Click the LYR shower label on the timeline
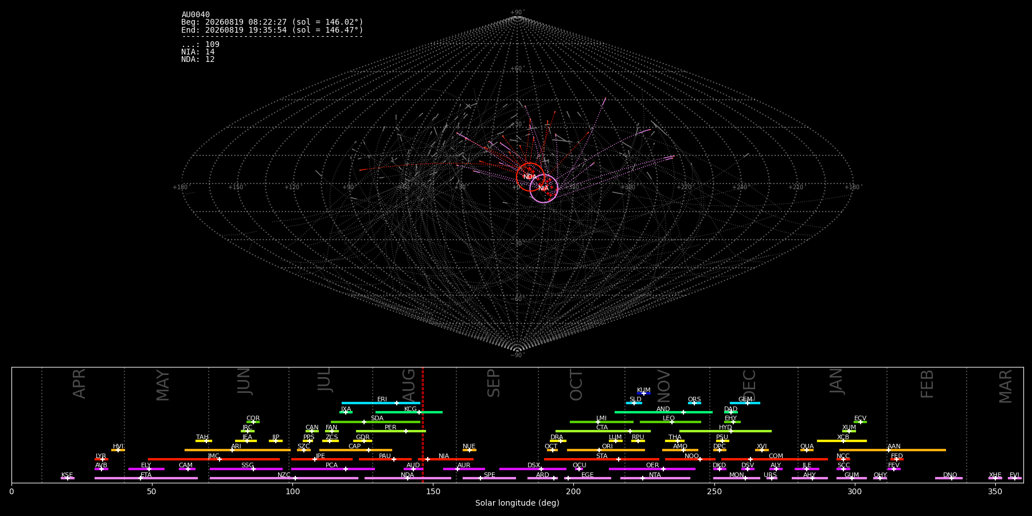Screen dimensions: 1032x516 coord(101,456)
